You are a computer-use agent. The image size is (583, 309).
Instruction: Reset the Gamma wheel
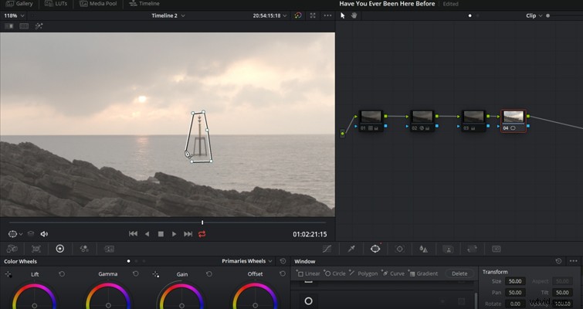click(136, 274)
